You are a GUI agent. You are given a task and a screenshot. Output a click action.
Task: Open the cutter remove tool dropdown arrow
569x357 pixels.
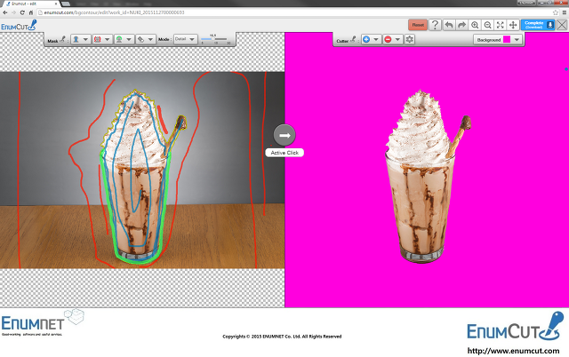point(397,39)
